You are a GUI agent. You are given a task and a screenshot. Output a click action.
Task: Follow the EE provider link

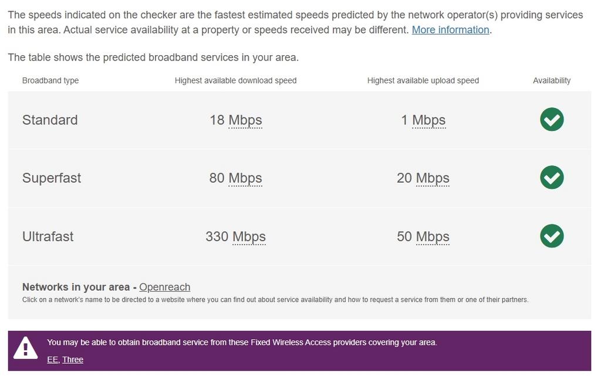(x=52, y=360)
